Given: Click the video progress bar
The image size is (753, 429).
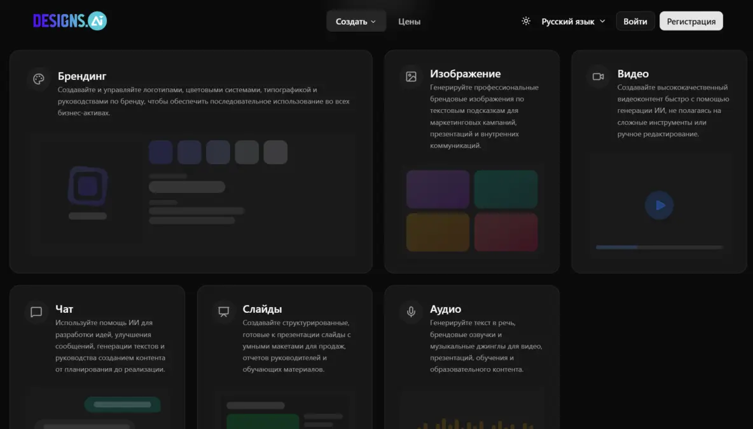Looking at the screenshot, I should point(659,247).
